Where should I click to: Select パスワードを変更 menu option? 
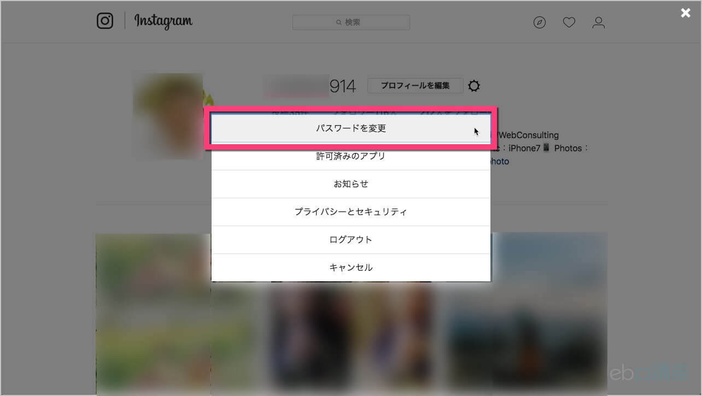[351, 128]
